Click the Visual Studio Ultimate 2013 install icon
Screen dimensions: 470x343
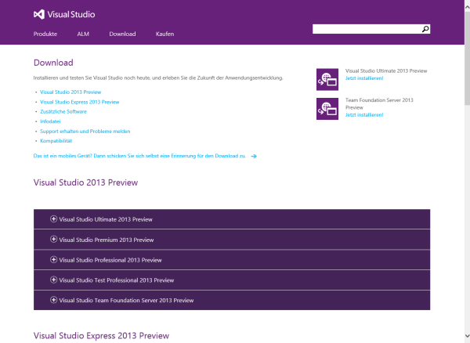coord(327,79)
